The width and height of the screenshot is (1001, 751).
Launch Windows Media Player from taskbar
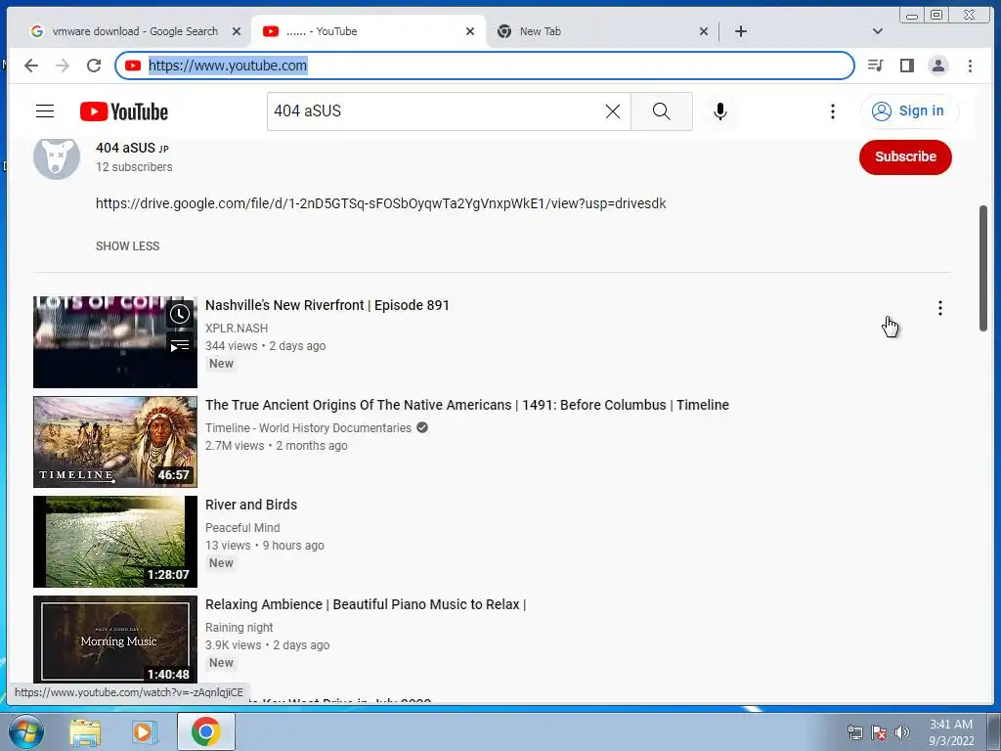coord(145,731)
